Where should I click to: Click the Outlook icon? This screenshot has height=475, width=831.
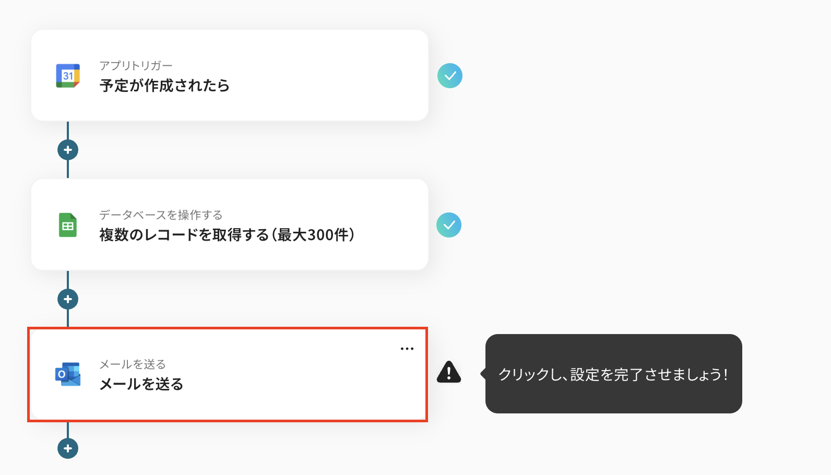68,374
